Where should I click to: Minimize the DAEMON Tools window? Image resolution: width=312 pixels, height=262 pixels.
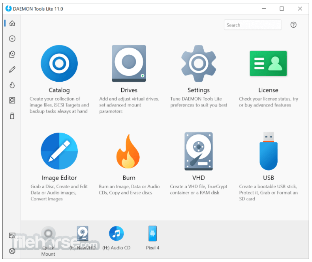264,9
